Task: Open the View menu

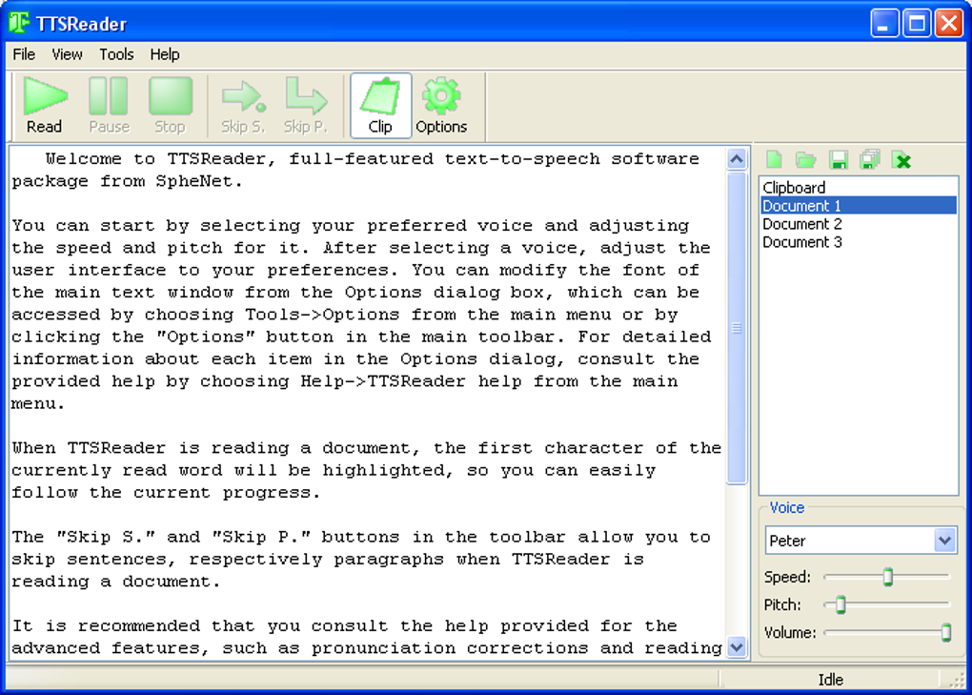Action: [x=67, y=54]
